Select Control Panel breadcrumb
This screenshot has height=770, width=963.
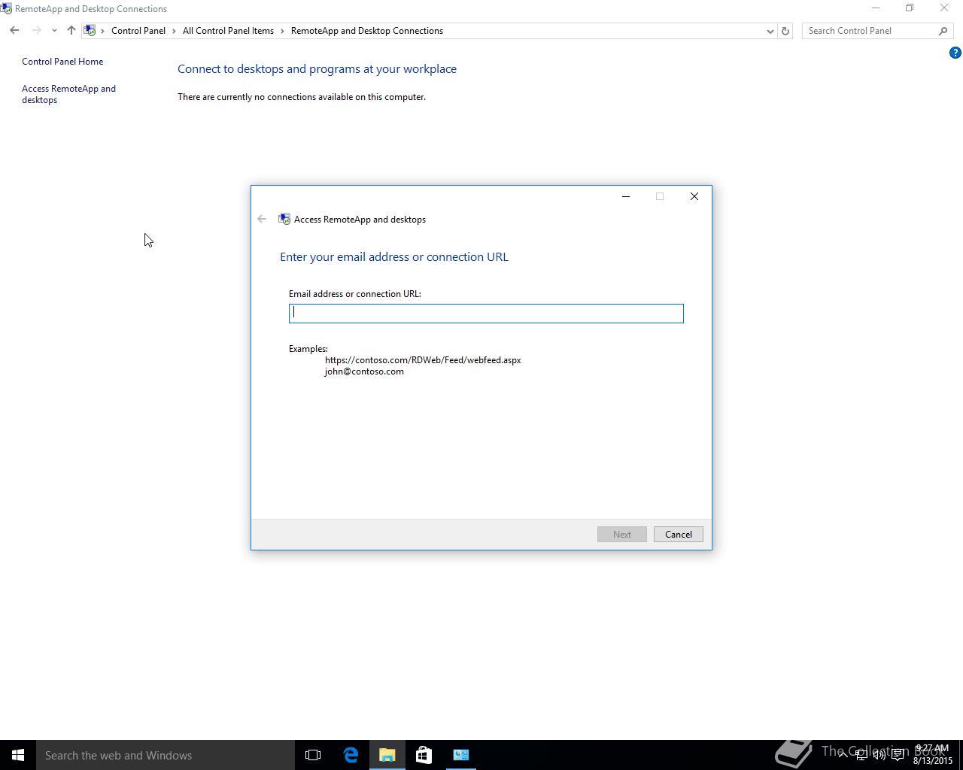pos(138,31)
